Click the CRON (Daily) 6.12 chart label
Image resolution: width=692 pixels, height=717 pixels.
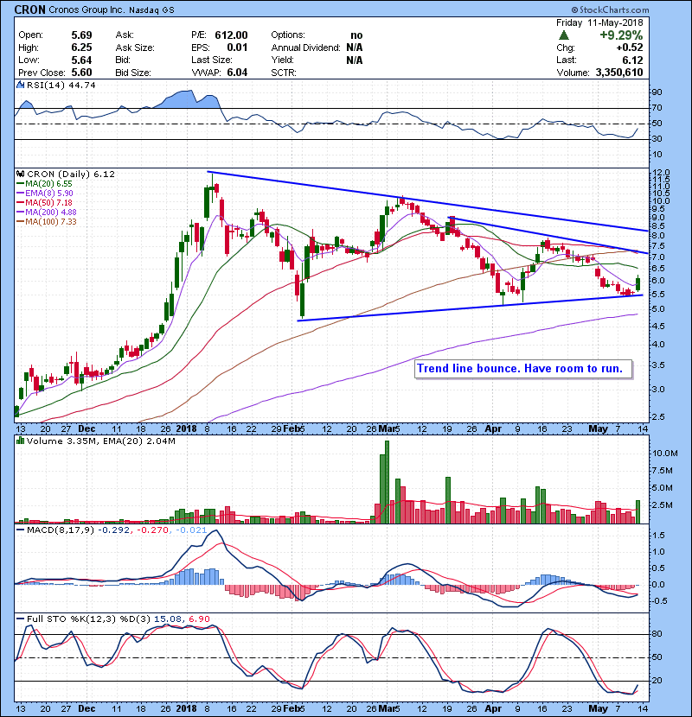pyautogui.click(x=71, y=174)
